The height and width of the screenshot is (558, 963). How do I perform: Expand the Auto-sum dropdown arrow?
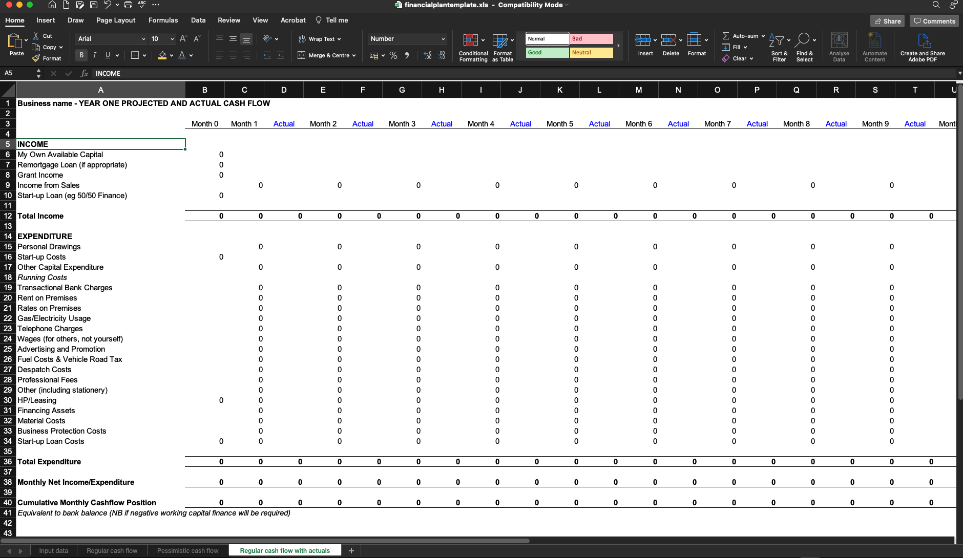pos(763,36)
